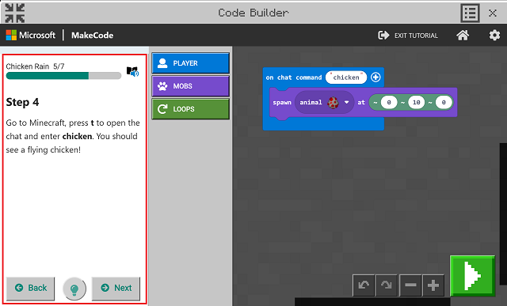Open the settings gear icon
Viewport: 507px width, 306px height.
[494, 35]
